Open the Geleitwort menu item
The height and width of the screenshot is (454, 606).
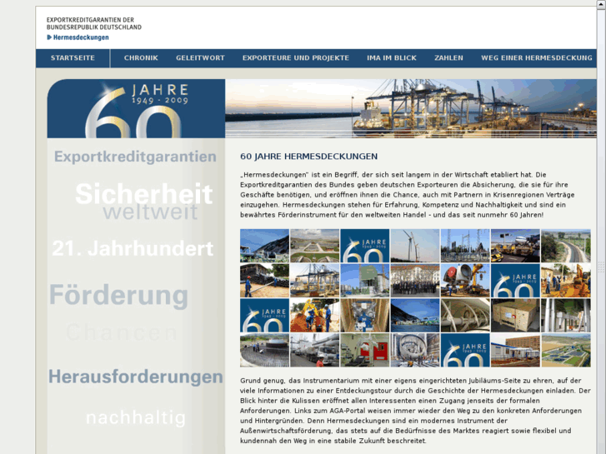tap(200, 58)
